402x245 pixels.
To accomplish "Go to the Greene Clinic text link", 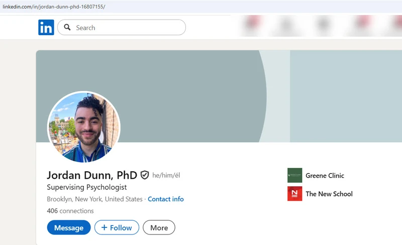I will [x=325, y=176].
